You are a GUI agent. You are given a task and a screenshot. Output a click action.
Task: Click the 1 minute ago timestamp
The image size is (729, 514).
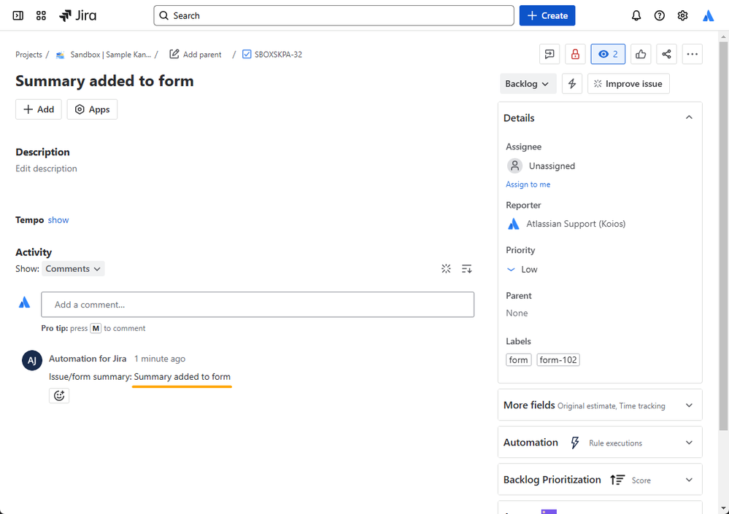pyautogui.click(x=160, y=359)
